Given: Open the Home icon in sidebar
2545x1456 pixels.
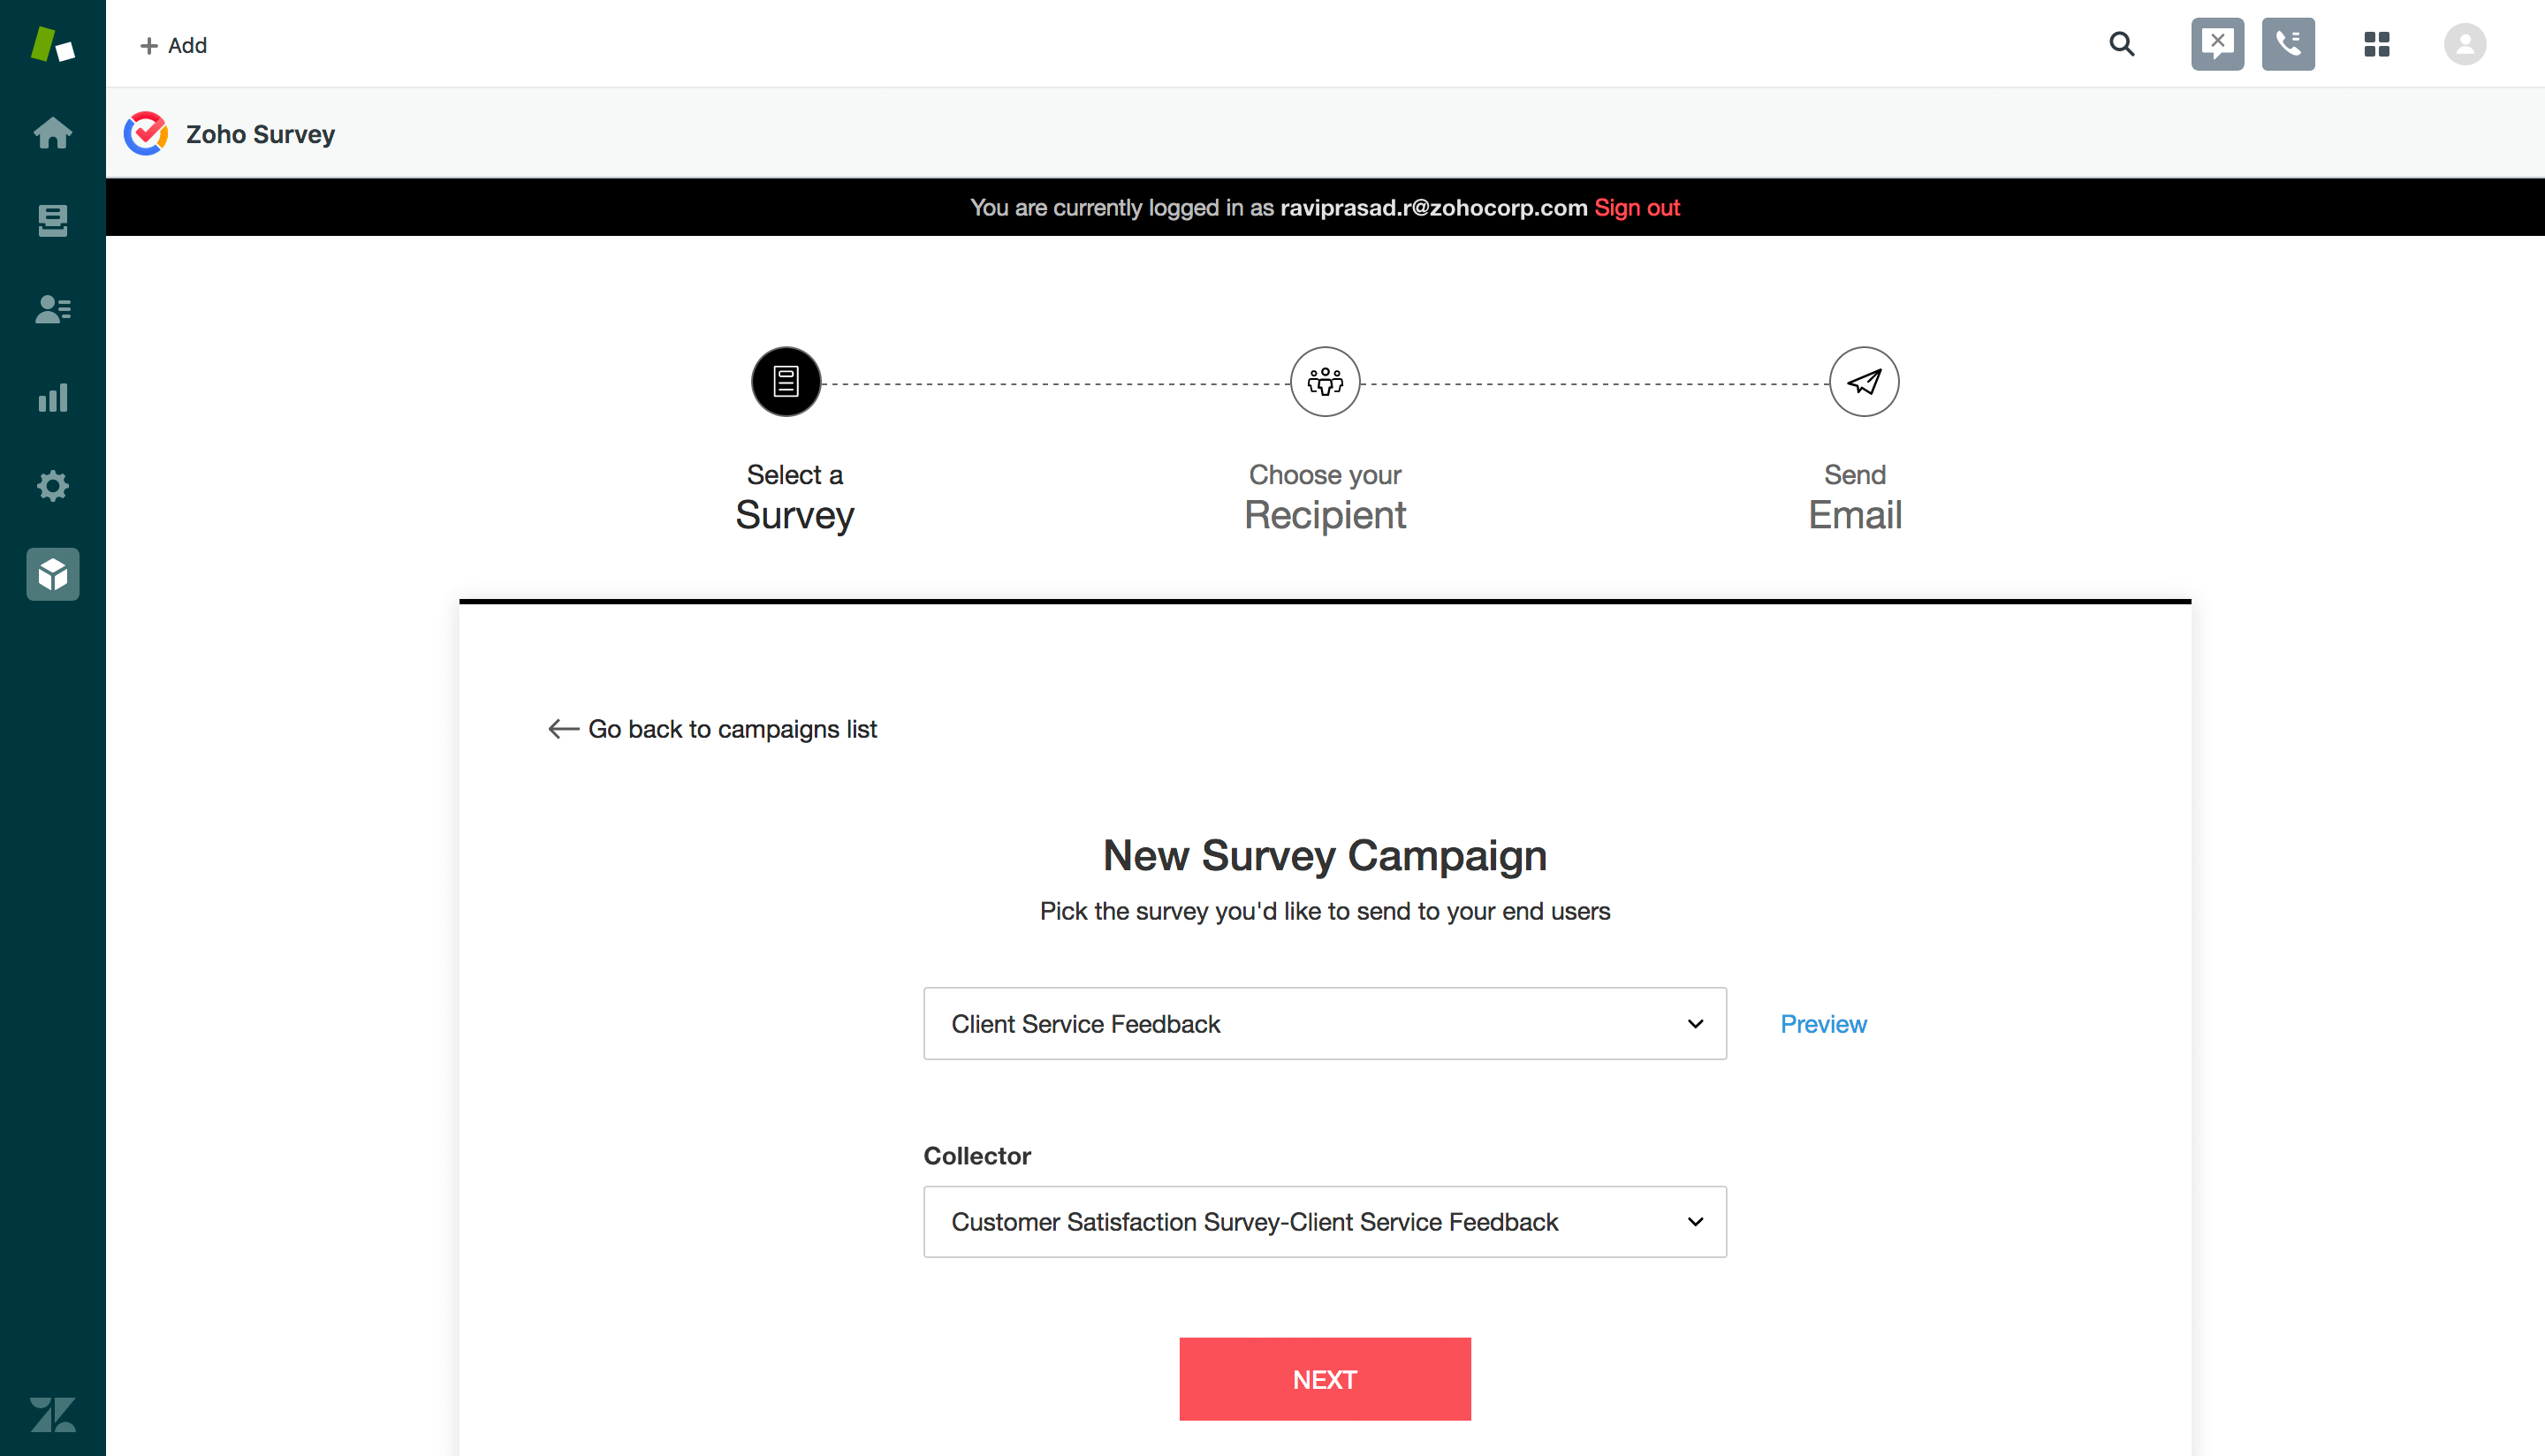Looking at the screenshot, I should click(52, 133).
